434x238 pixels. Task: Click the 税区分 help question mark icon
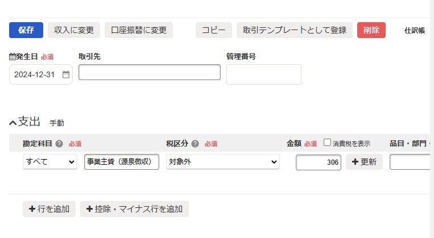(195, 144)
